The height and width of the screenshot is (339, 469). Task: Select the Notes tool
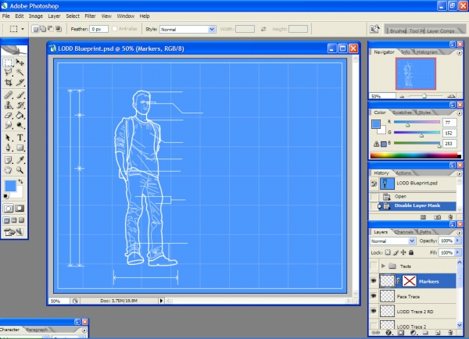click(x=9, y=160)
